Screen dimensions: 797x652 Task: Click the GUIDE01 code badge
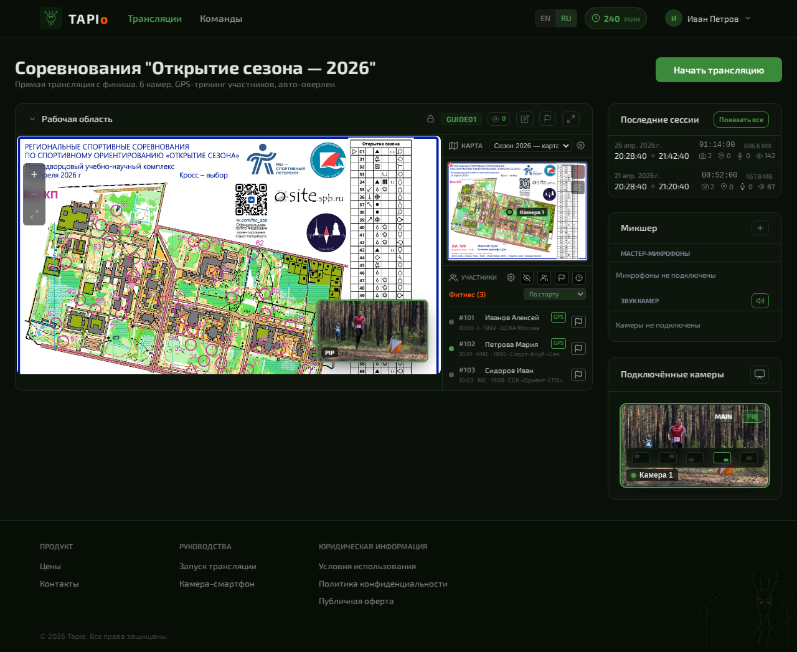tap(461, 119)
